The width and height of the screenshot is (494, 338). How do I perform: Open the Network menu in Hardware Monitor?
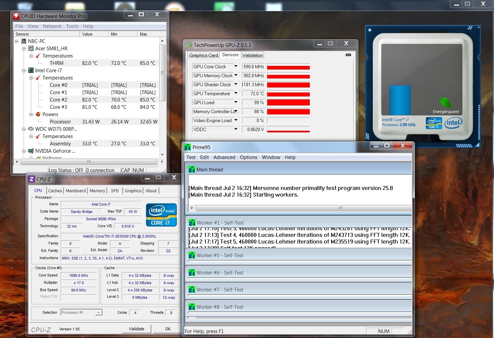(x=52, y=26)
